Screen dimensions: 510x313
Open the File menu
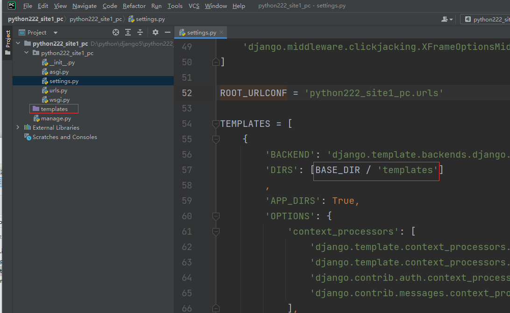click(28, 6)
